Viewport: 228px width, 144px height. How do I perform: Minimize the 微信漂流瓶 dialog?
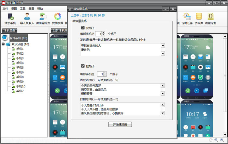165,9
